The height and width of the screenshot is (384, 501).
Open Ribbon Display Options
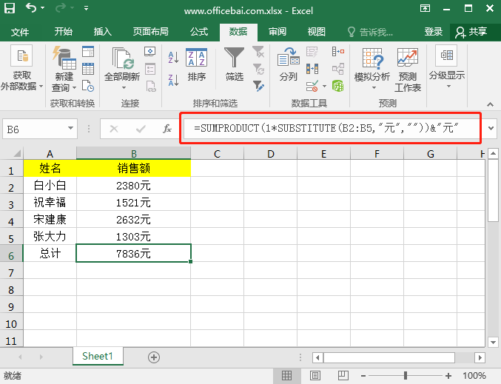pyautogui.click(x=425, y=8)
